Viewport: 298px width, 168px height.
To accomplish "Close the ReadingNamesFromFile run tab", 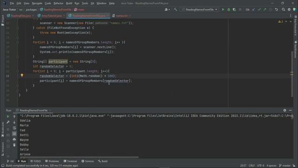I will click(50, 111).
